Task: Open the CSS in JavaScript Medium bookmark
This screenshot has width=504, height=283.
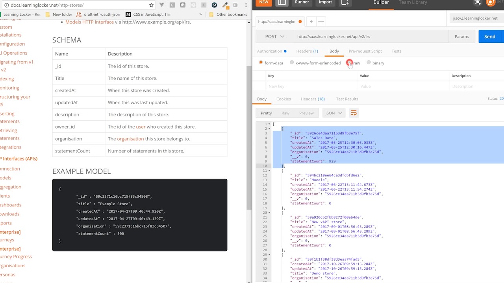Action: click(148, 14)
